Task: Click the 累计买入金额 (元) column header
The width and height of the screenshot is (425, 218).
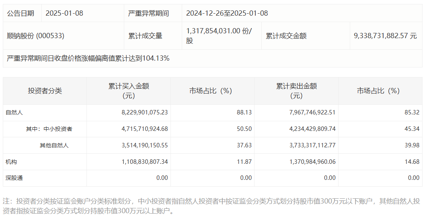Action: [129, 91]
